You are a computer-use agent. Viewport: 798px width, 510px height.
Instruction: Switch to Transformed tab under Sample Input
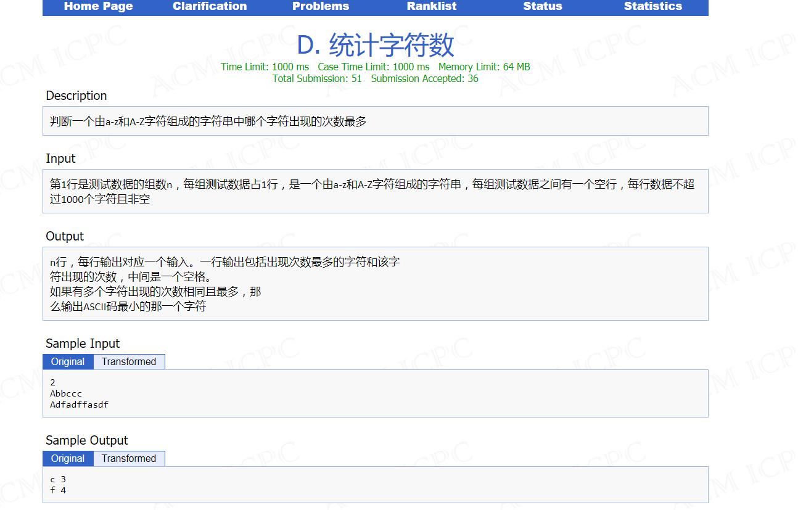(129, 362)
